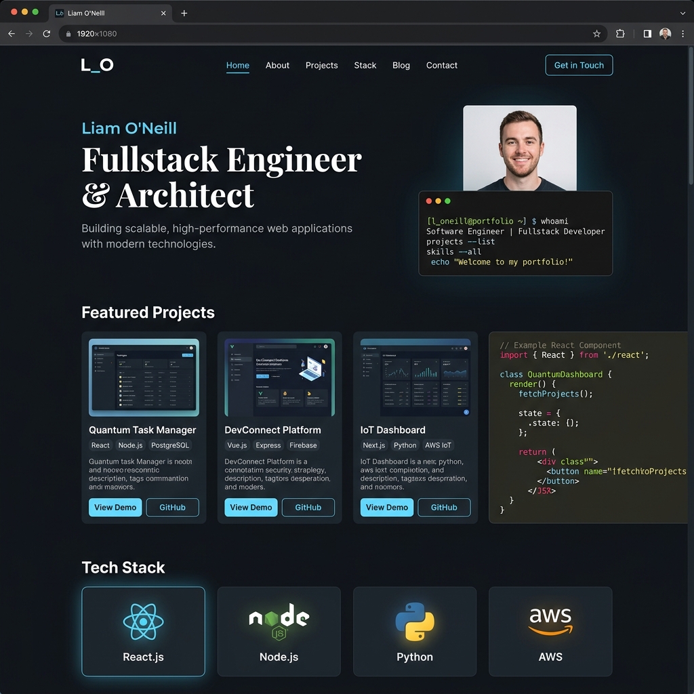
Task: Click the macOS green window button
Action: (x=35, y=12)
